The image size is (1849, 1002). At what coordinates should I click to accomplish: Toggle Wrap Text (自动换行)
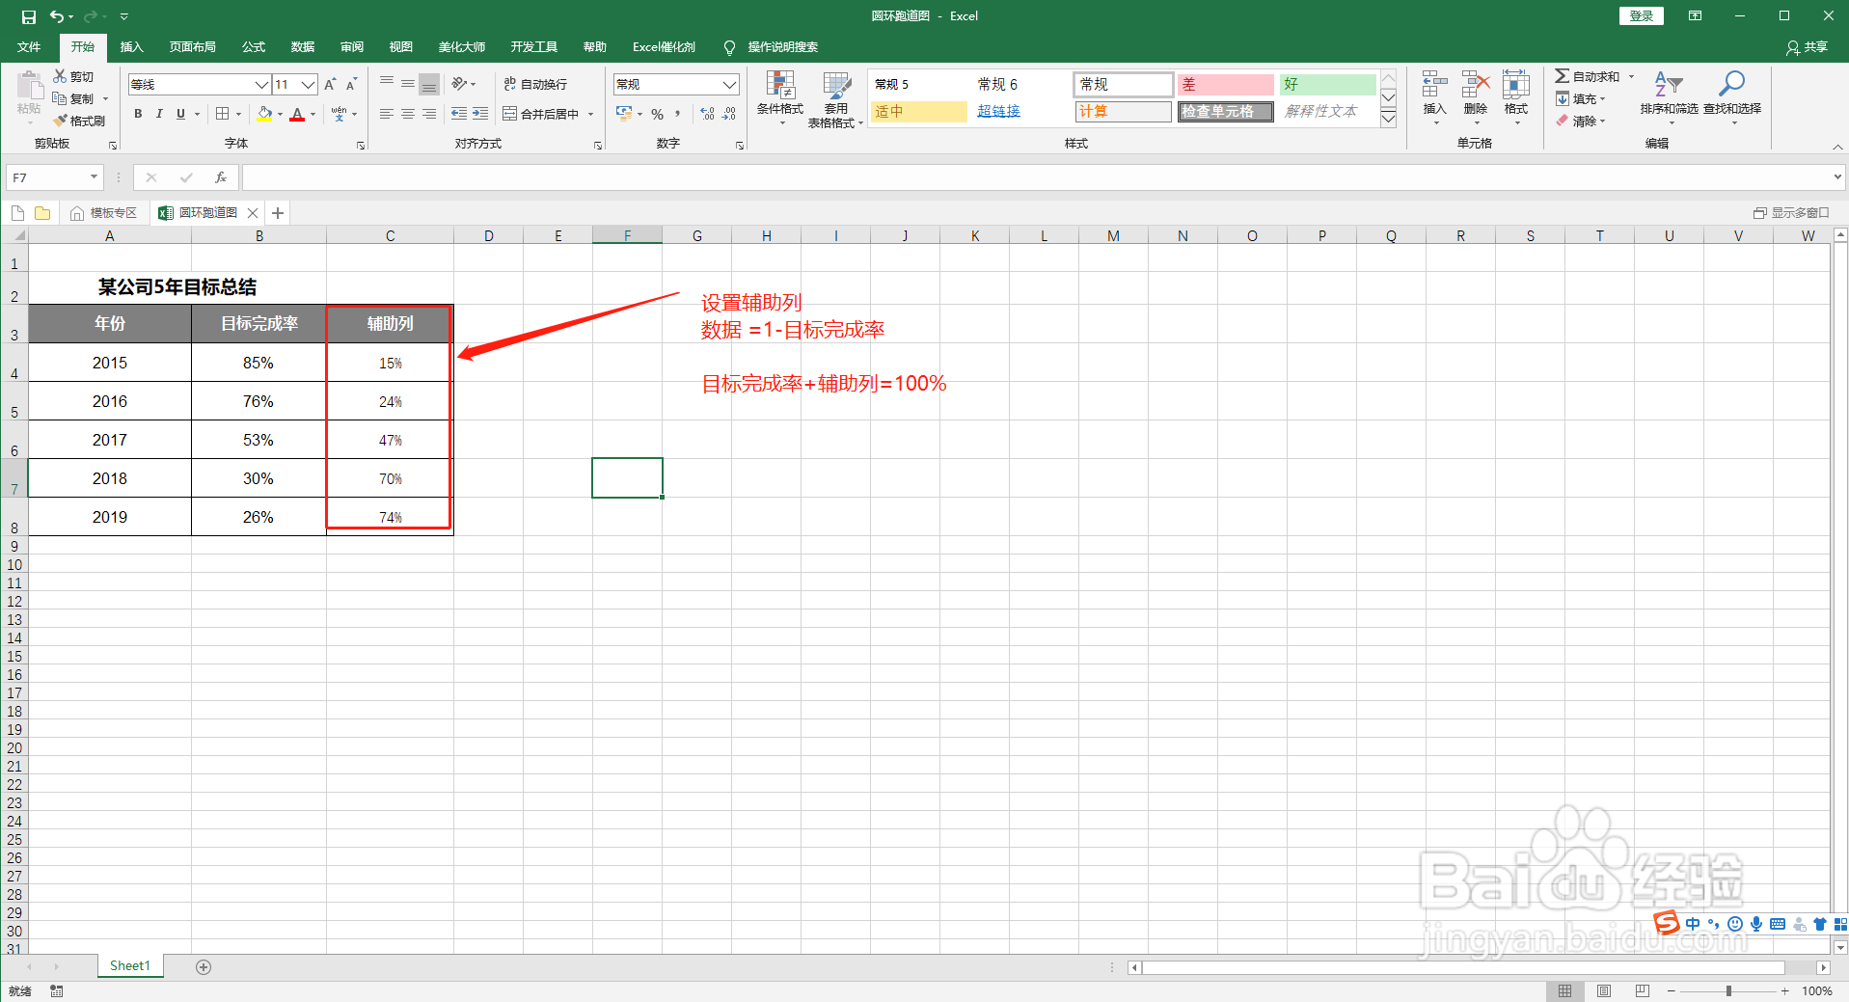[535, 84]
